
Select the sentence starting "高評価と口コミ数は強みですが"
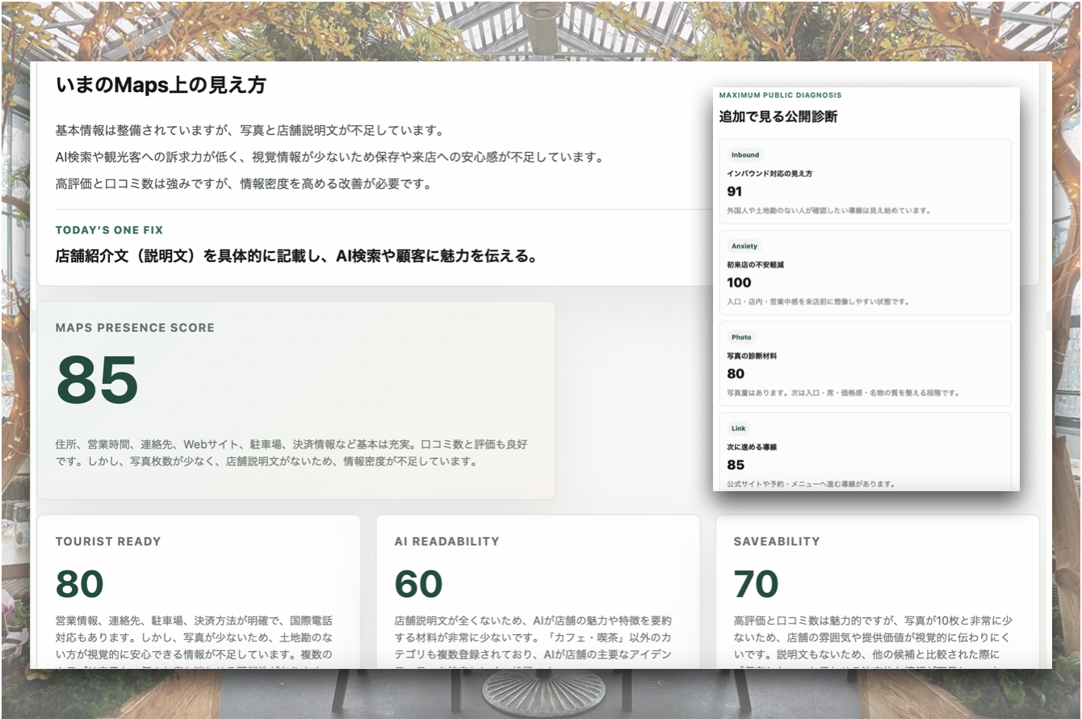coord(244,183)
